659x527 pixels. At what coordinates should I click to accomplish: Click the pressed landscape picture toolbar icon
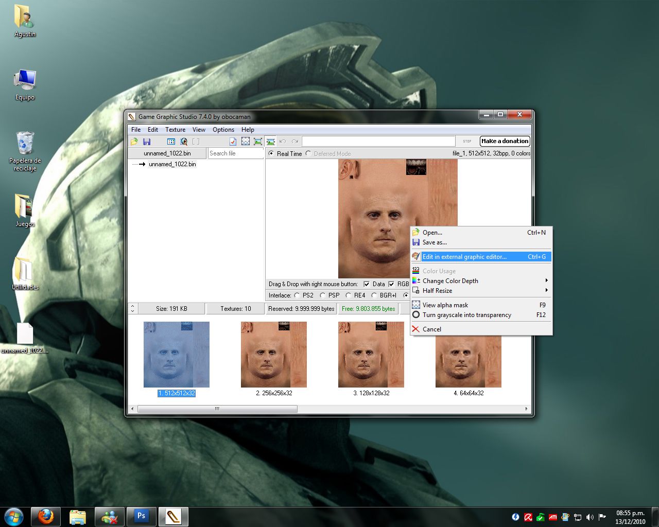point(271,142)
